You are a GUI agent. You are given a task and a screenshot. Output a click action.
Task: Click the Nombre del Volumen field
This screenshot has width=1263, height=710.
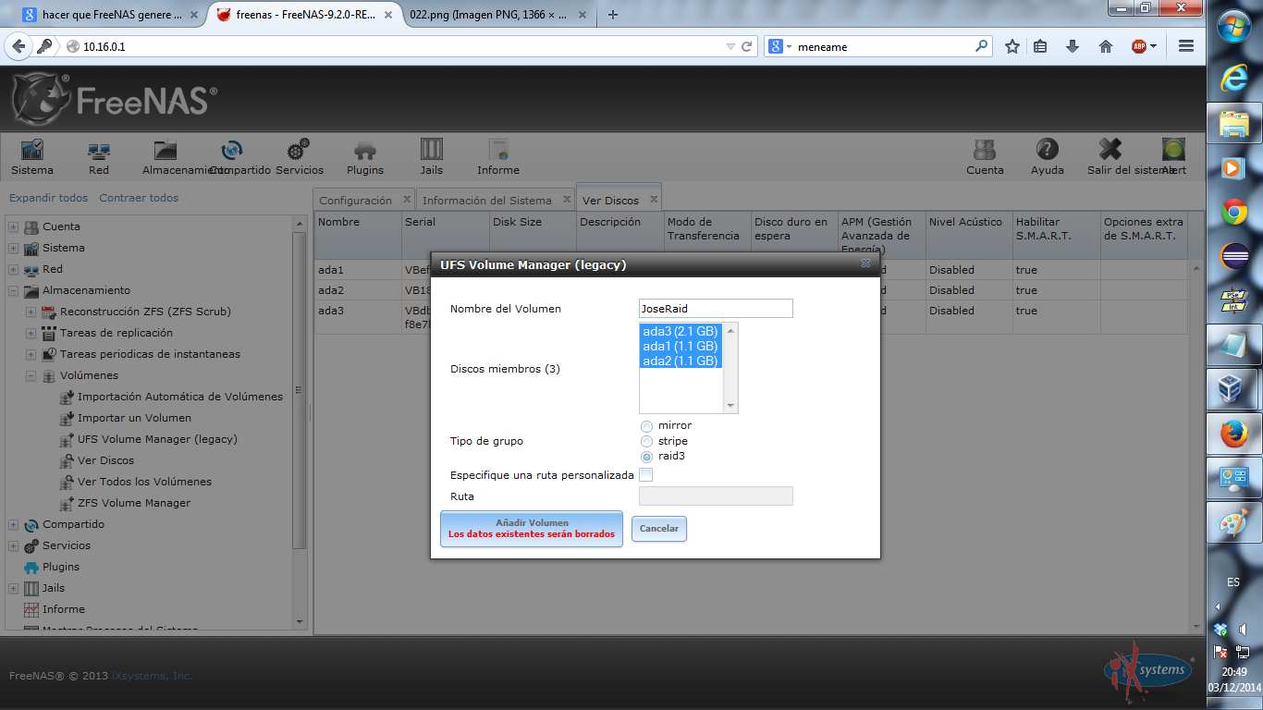click(716, 309)
